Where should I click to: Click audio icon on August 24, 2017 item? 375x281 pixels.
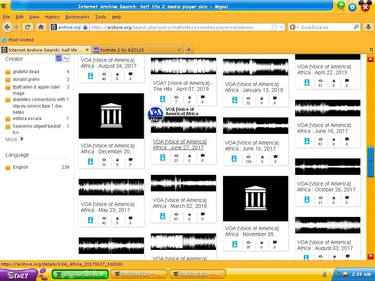[90, 76]
